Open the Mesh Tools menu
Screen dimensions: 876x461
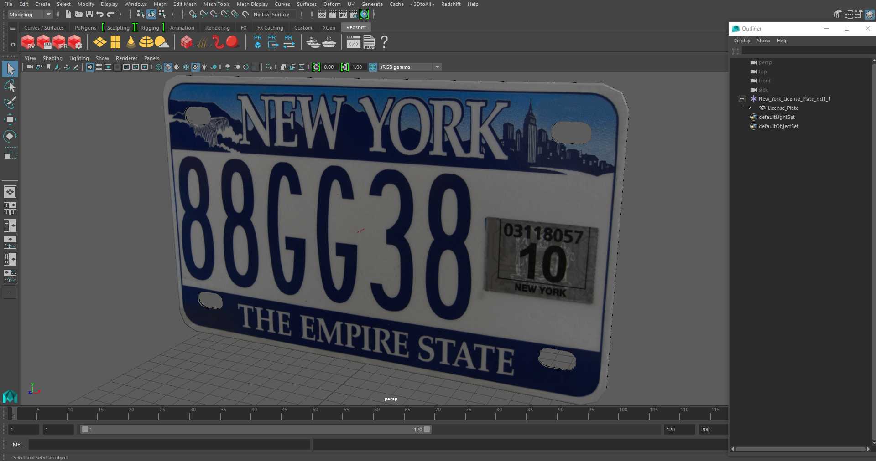[x=217, y=4]
